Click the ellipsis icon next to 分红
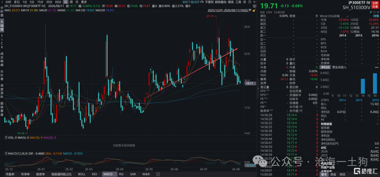 376,147
